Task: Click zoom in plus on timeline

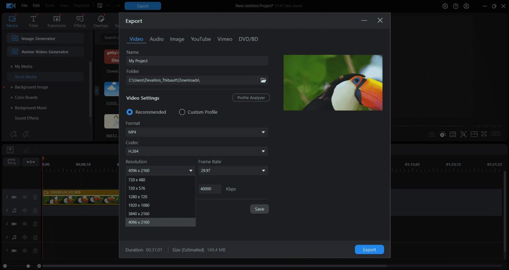Action: point(39,266)
